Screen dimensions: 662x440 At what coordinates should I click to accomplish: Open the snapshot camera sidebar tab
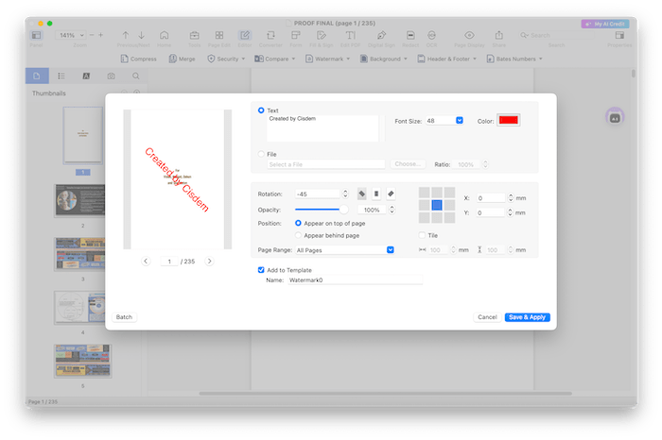[x=111, y=76]
